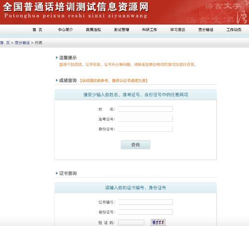This screenshot has height=226, width=249.
Task: Click the site title 全国普通话培训测试信息资源网
Action: pos(76,7)
